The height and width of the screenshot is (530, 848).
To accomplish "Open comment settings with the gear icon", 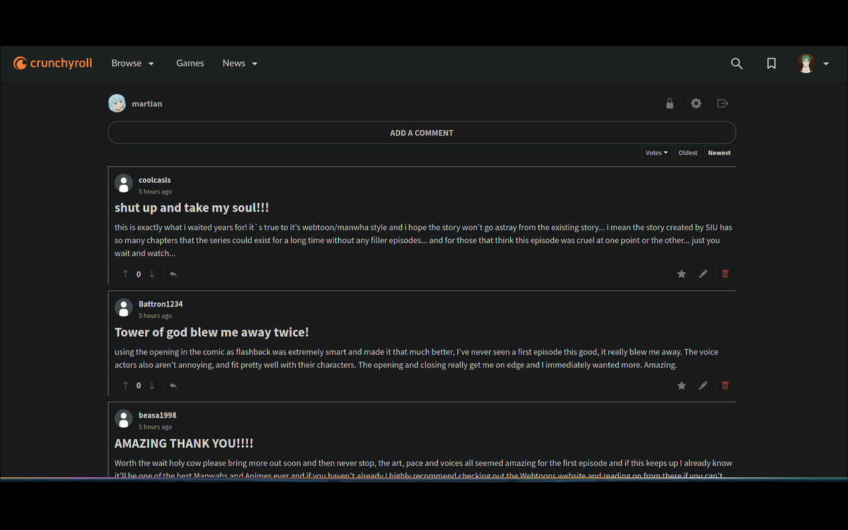I will click(696, 103).
